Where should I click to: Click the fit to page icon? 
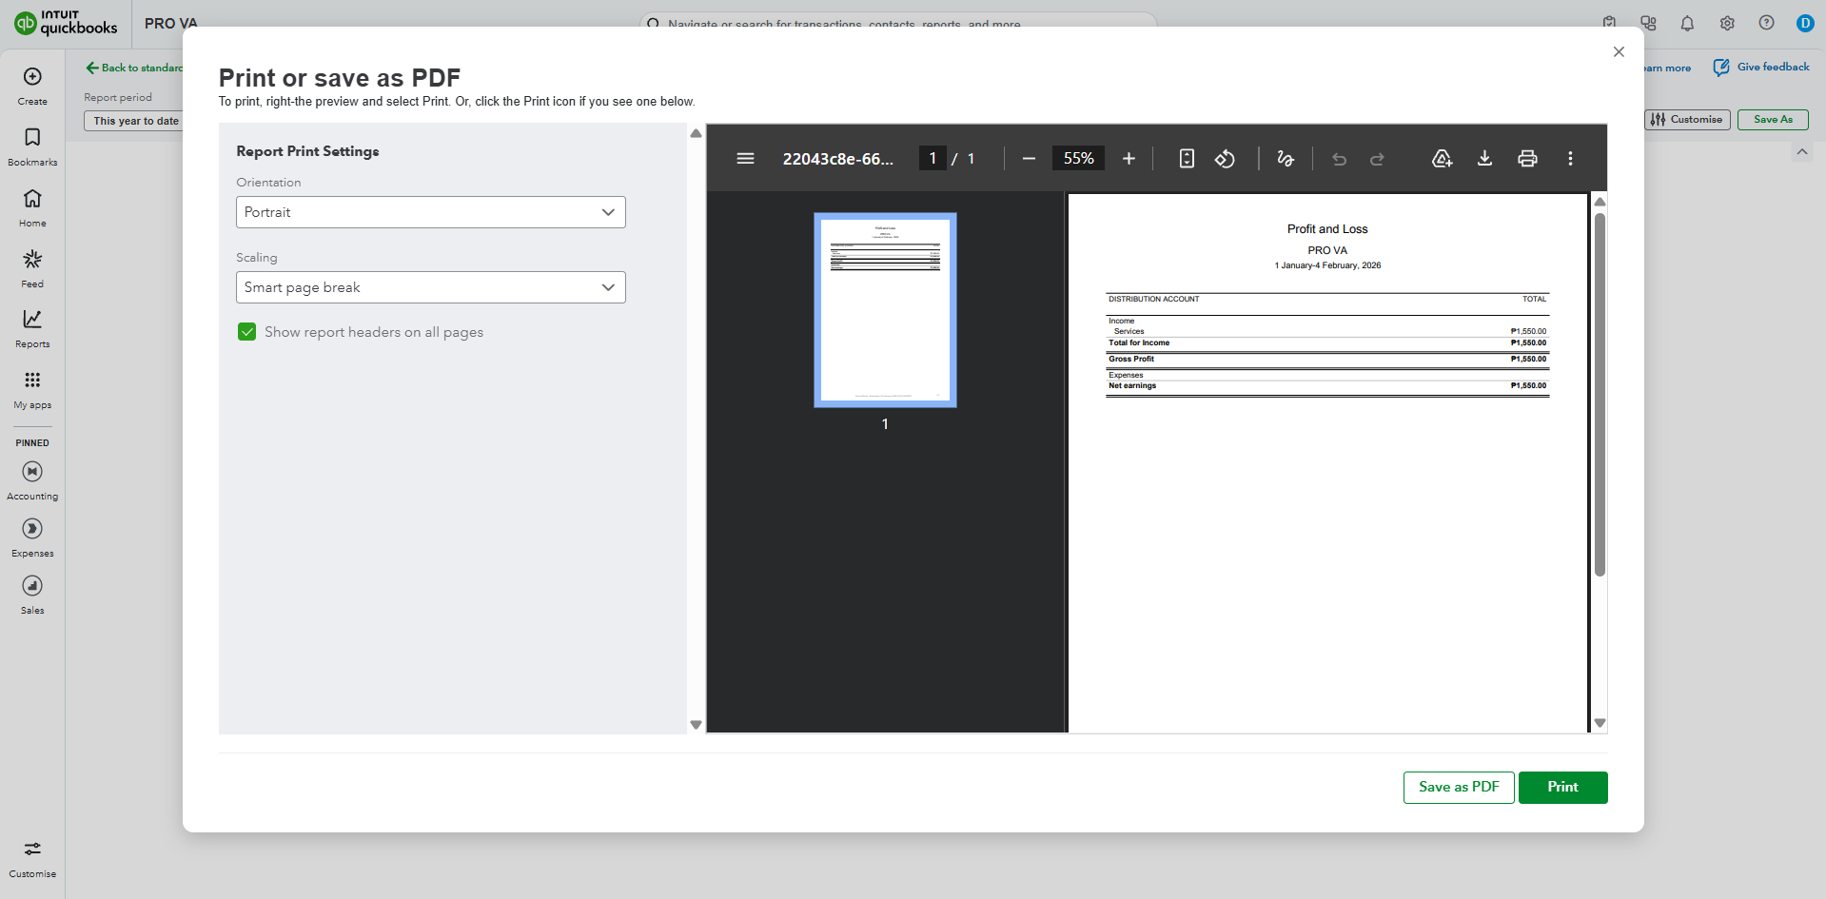(x=1187, y=159)
